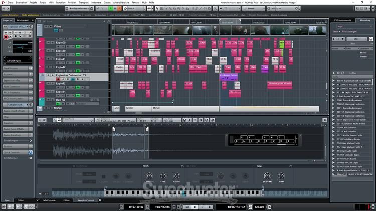
Task: Expand the Notation inspector section
Action: 18,146
